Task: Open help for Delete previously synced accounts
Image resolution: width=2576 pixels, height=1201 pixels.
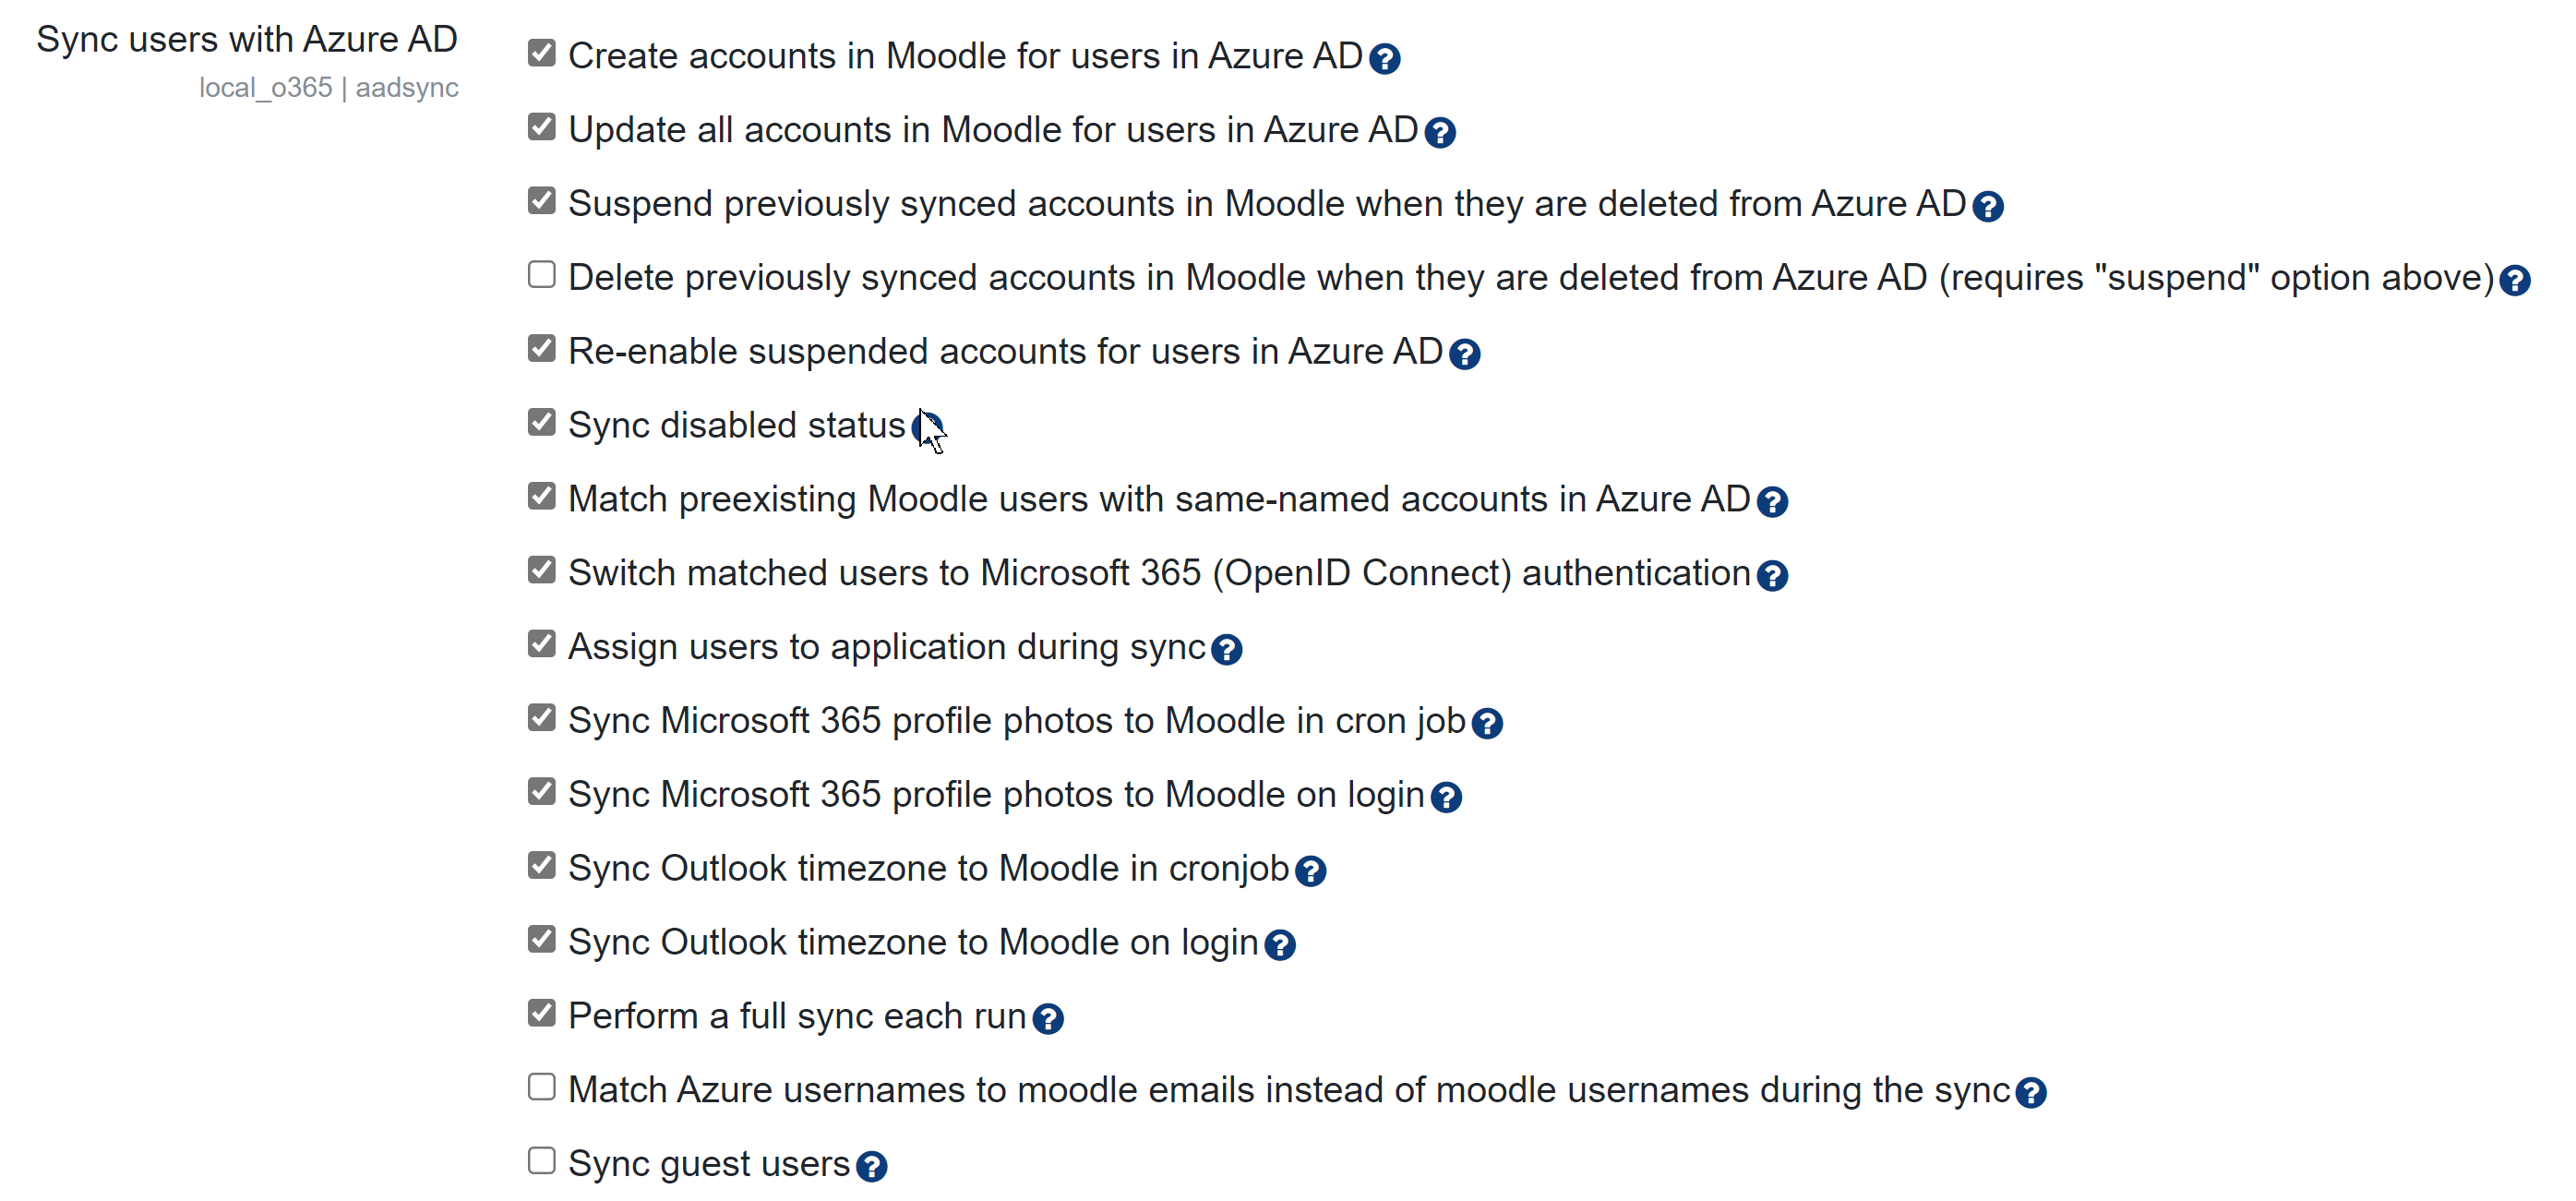Action: (2517, 281)
